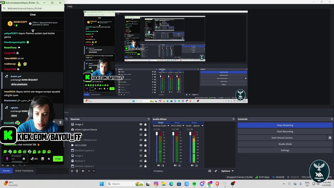The width and height of the screenshot is (334, 188).
Task: Open Desktop Audio channel dropdown arrow
Action: 168,126
